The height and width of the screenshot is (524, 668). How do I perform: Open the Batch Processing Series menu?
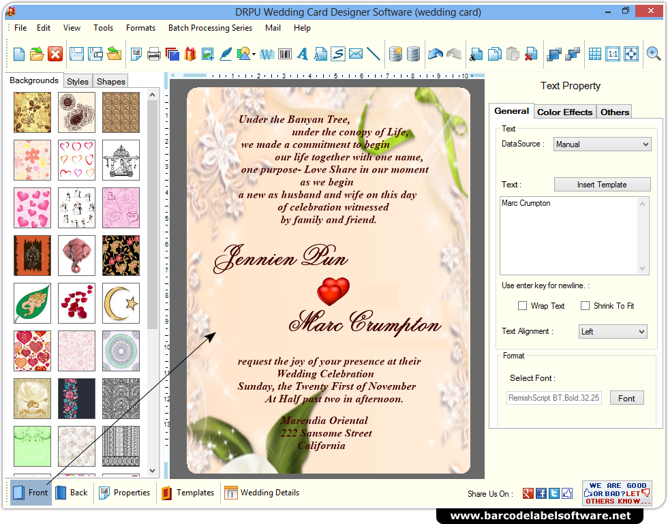[210, 28]
